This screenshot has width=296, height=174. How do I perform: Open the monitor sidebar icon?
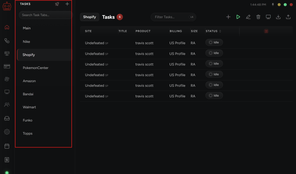(x=7, y=92)
